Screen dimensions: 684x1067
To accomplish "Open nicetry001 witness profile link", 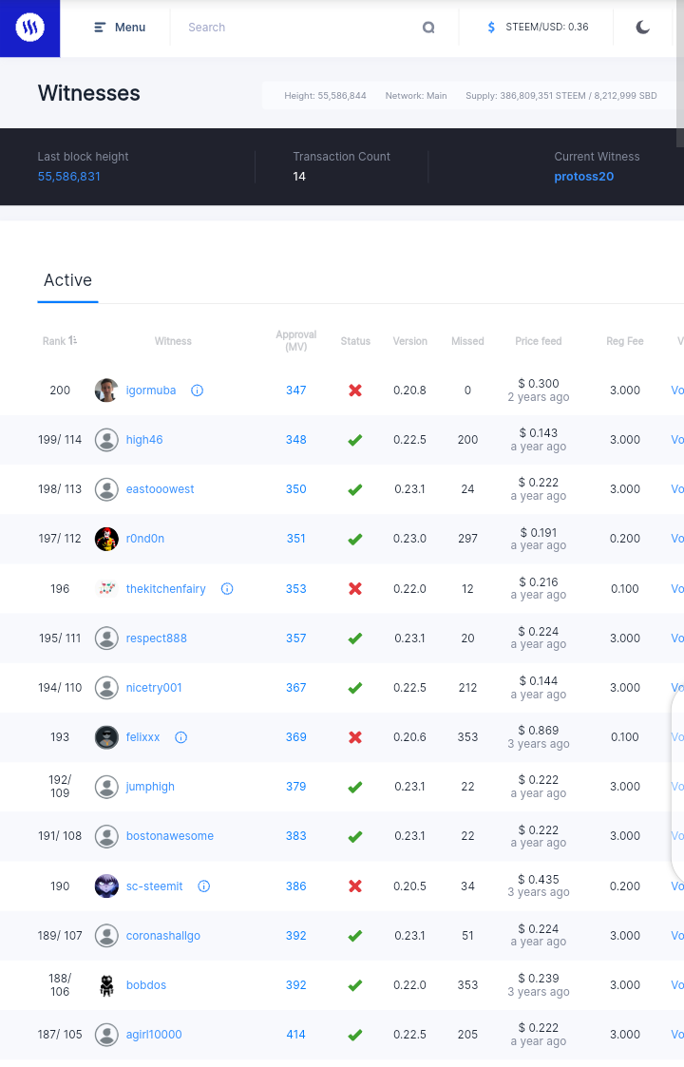I will click(x=154, y=687).
